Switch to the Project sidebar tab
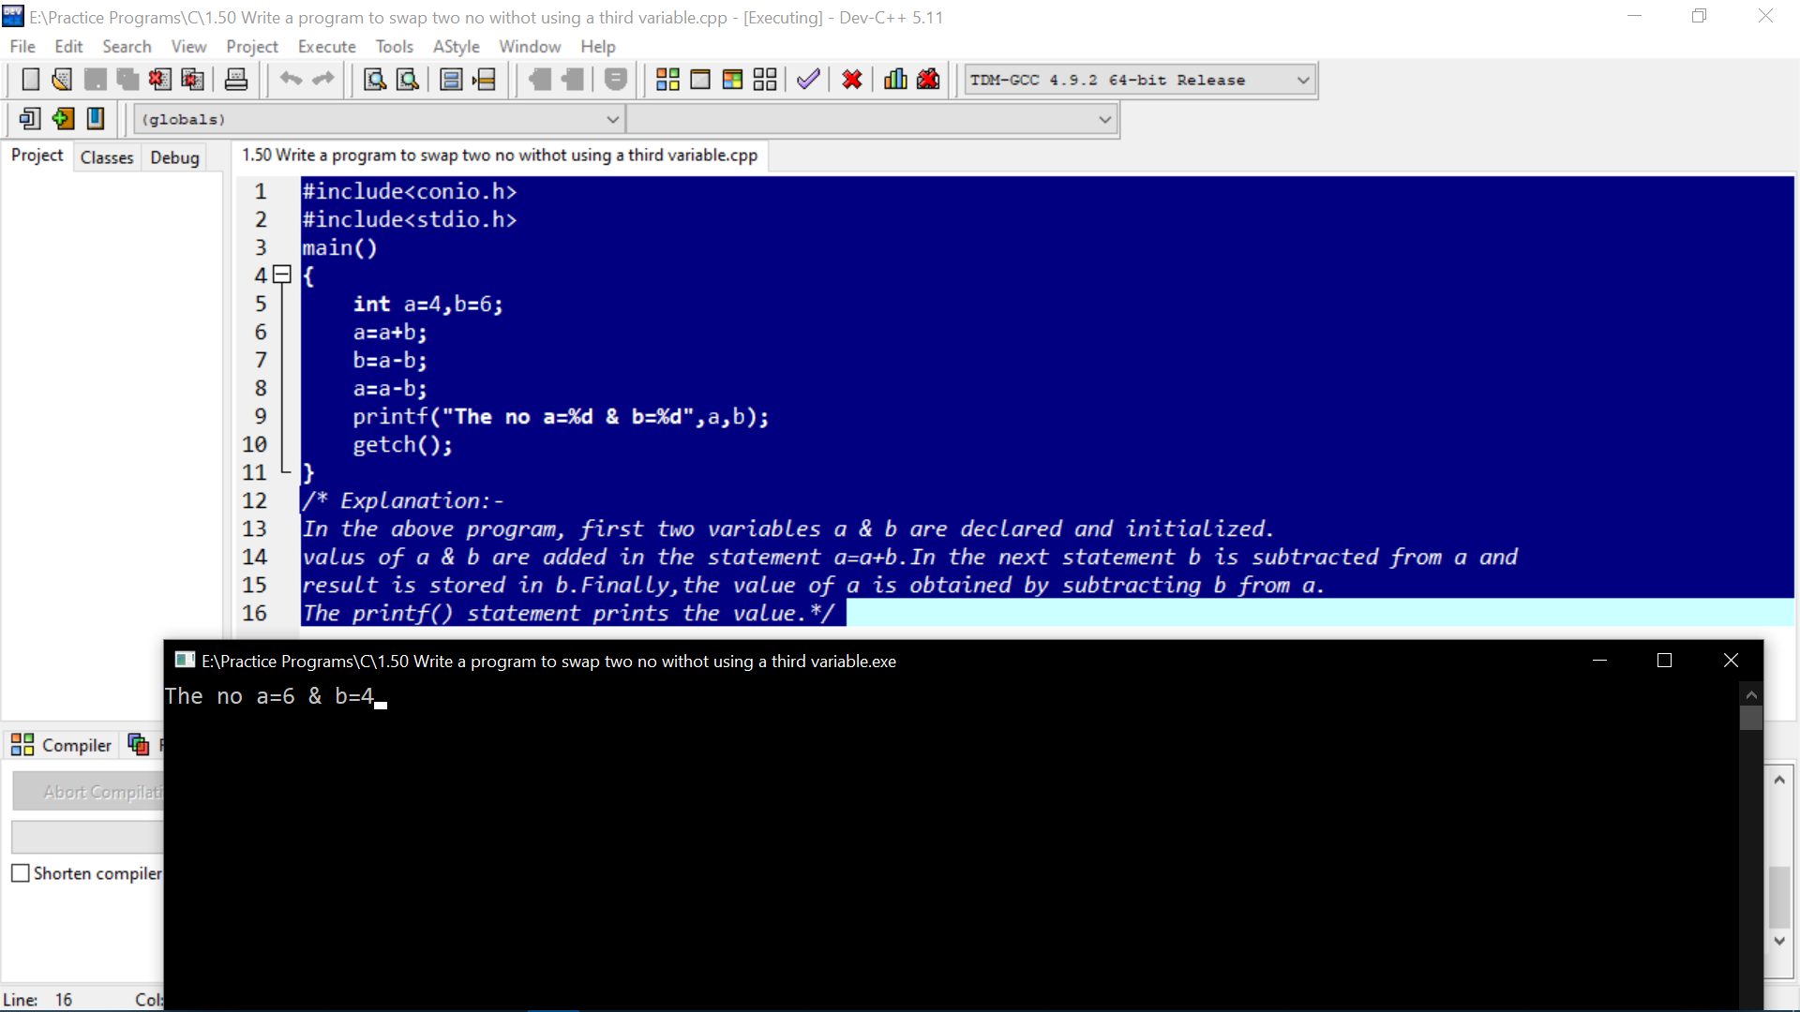 click(x=37, y=156)
